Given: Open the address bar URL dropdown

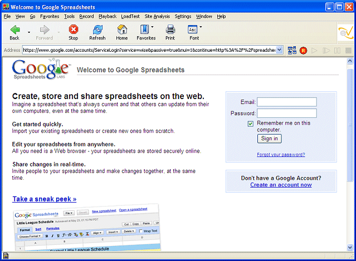Looking at the screenshot, I should click(x=280, y=50).
